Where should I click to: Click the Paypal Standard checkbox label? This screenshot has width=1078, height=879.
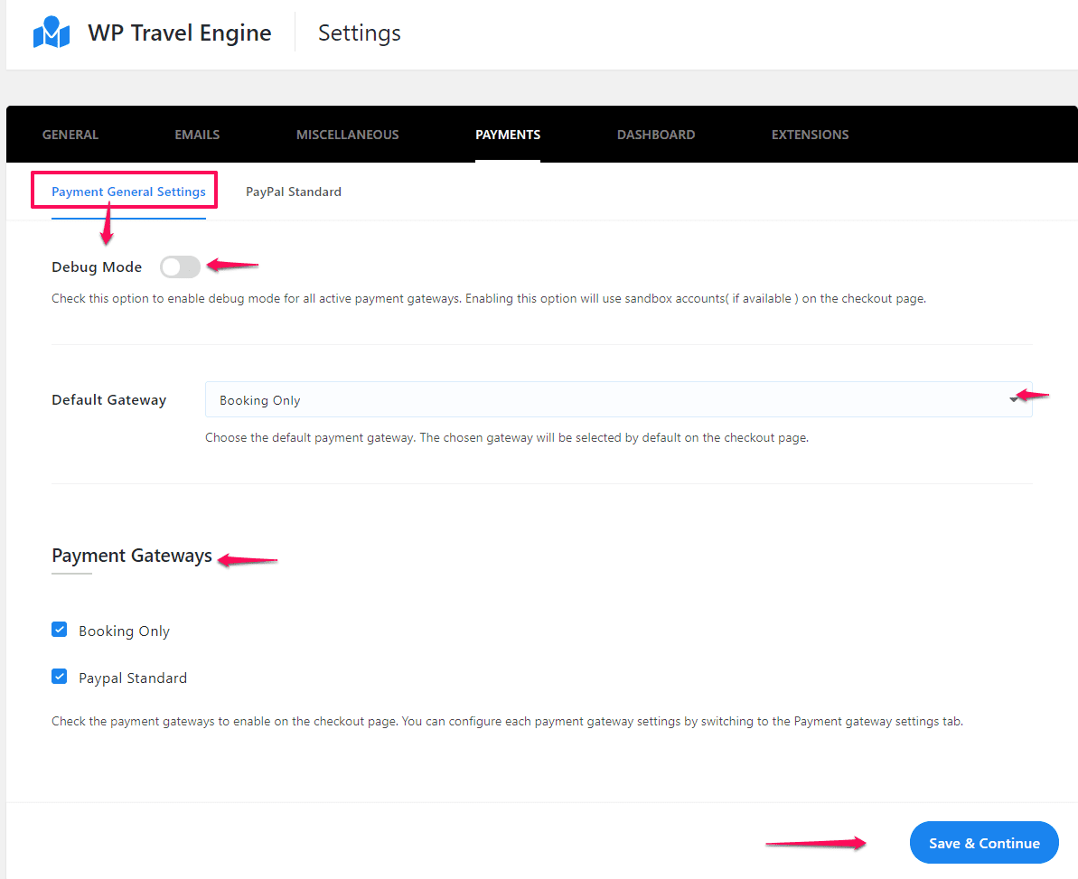[x=133, y=678]
